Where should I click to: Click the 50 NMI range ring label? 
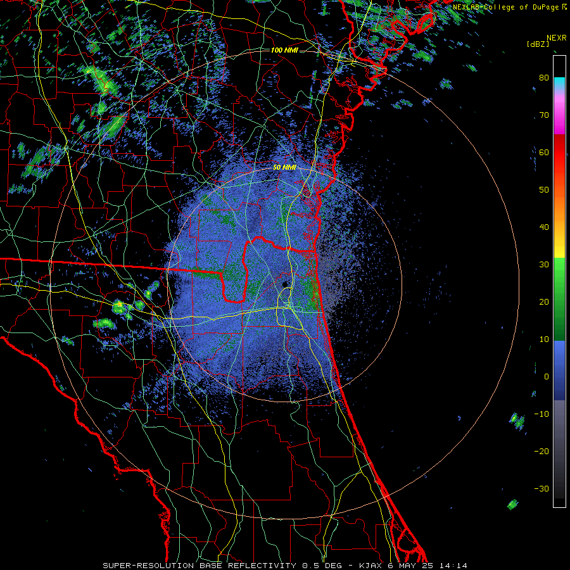tap(284, 168)
